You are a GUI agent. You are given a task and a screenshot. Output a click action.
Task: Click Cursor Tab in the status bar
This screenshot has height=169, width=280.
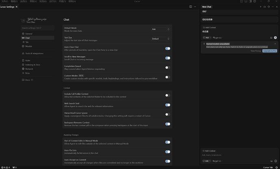coord(268,167)
